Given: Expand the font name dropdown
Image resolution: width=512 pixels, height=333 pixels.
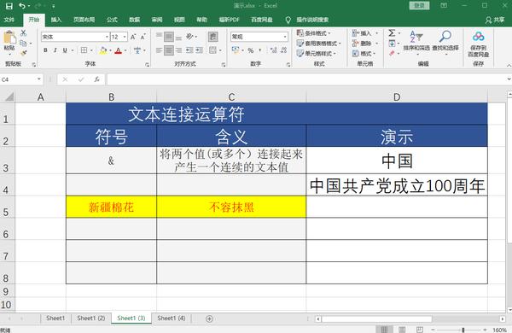Looking at the screenshot, I should point(107,37).
